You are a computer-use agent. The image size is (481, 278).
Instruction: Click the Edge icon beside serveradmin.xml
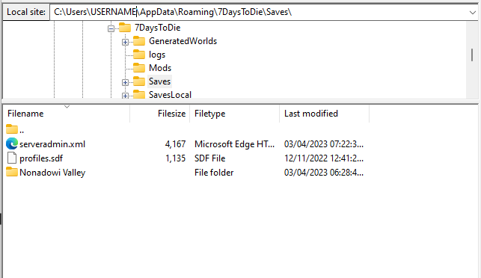12,143
